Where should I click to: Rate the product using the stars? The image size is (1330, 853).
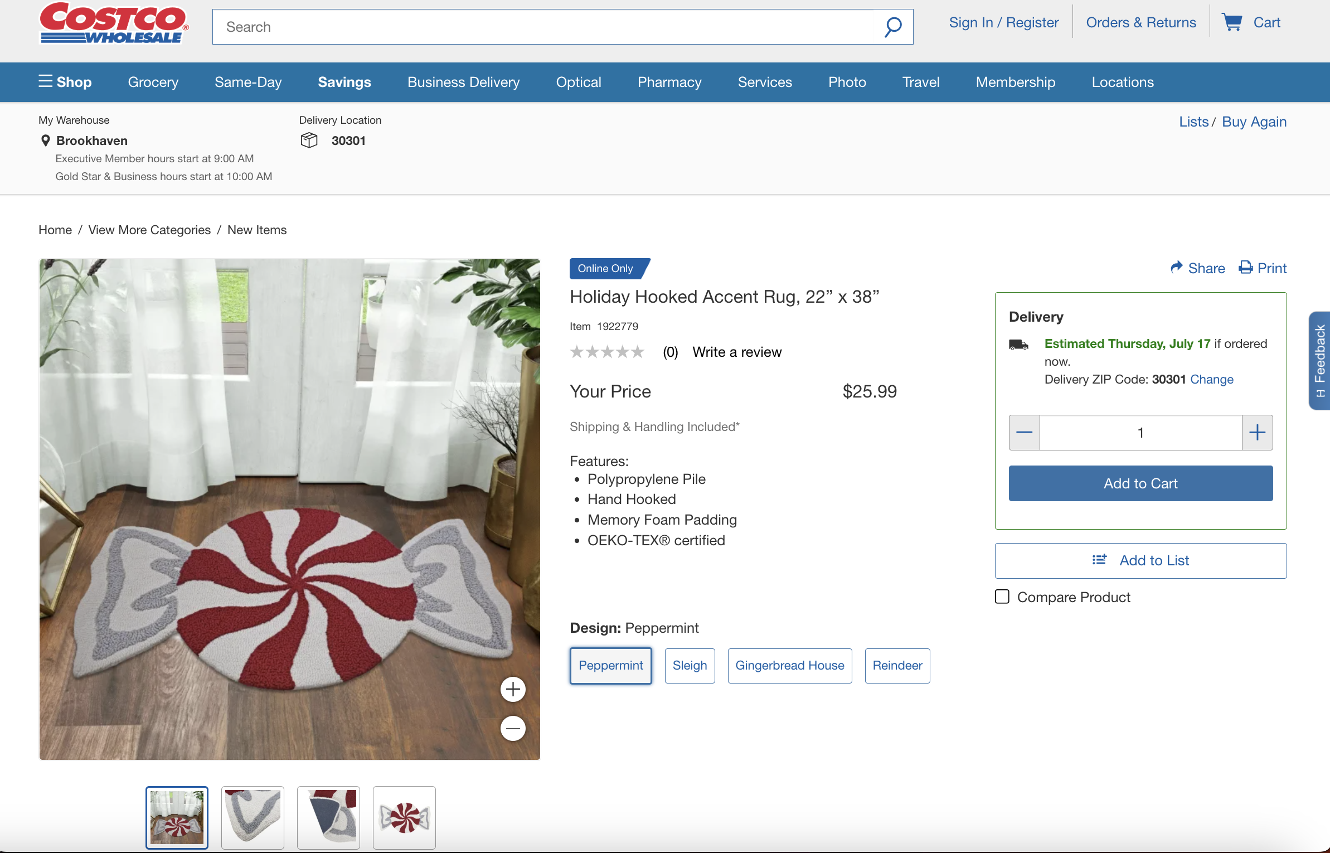pyautogui.click(x=607, y=352)
